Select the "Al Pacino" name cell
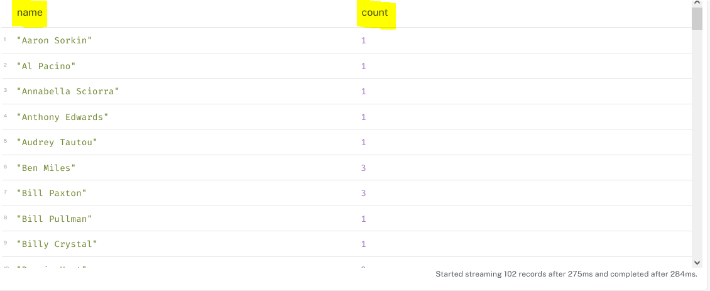Image resolution: width=710 pixels, height=291 pixels. (49, 66)
